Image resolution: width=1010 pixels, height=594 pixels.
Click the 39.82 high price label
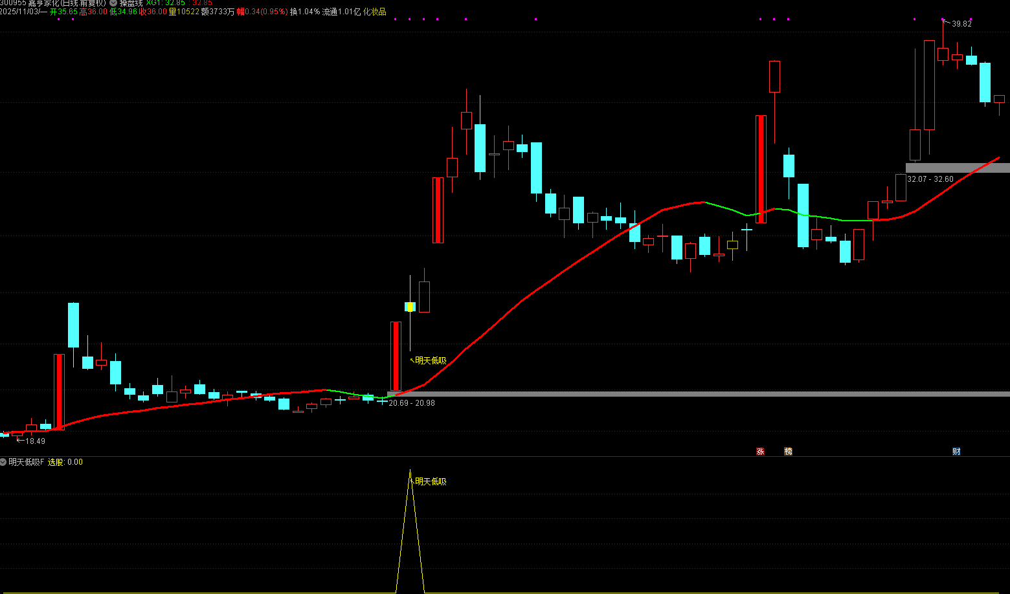[961, 24]
